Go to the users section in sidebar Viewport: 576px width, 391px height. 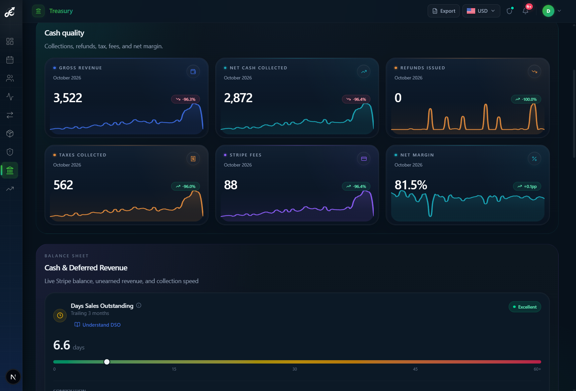[x=10, y=78]
